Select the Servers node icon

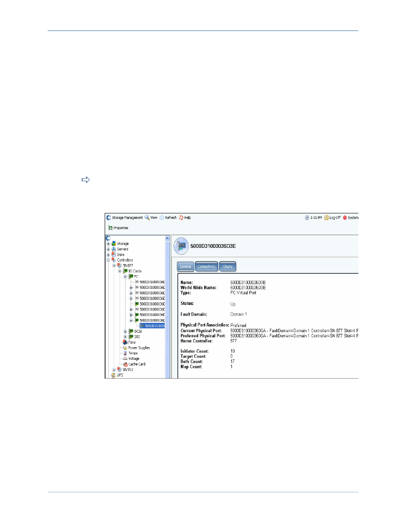tap(114, 249)
